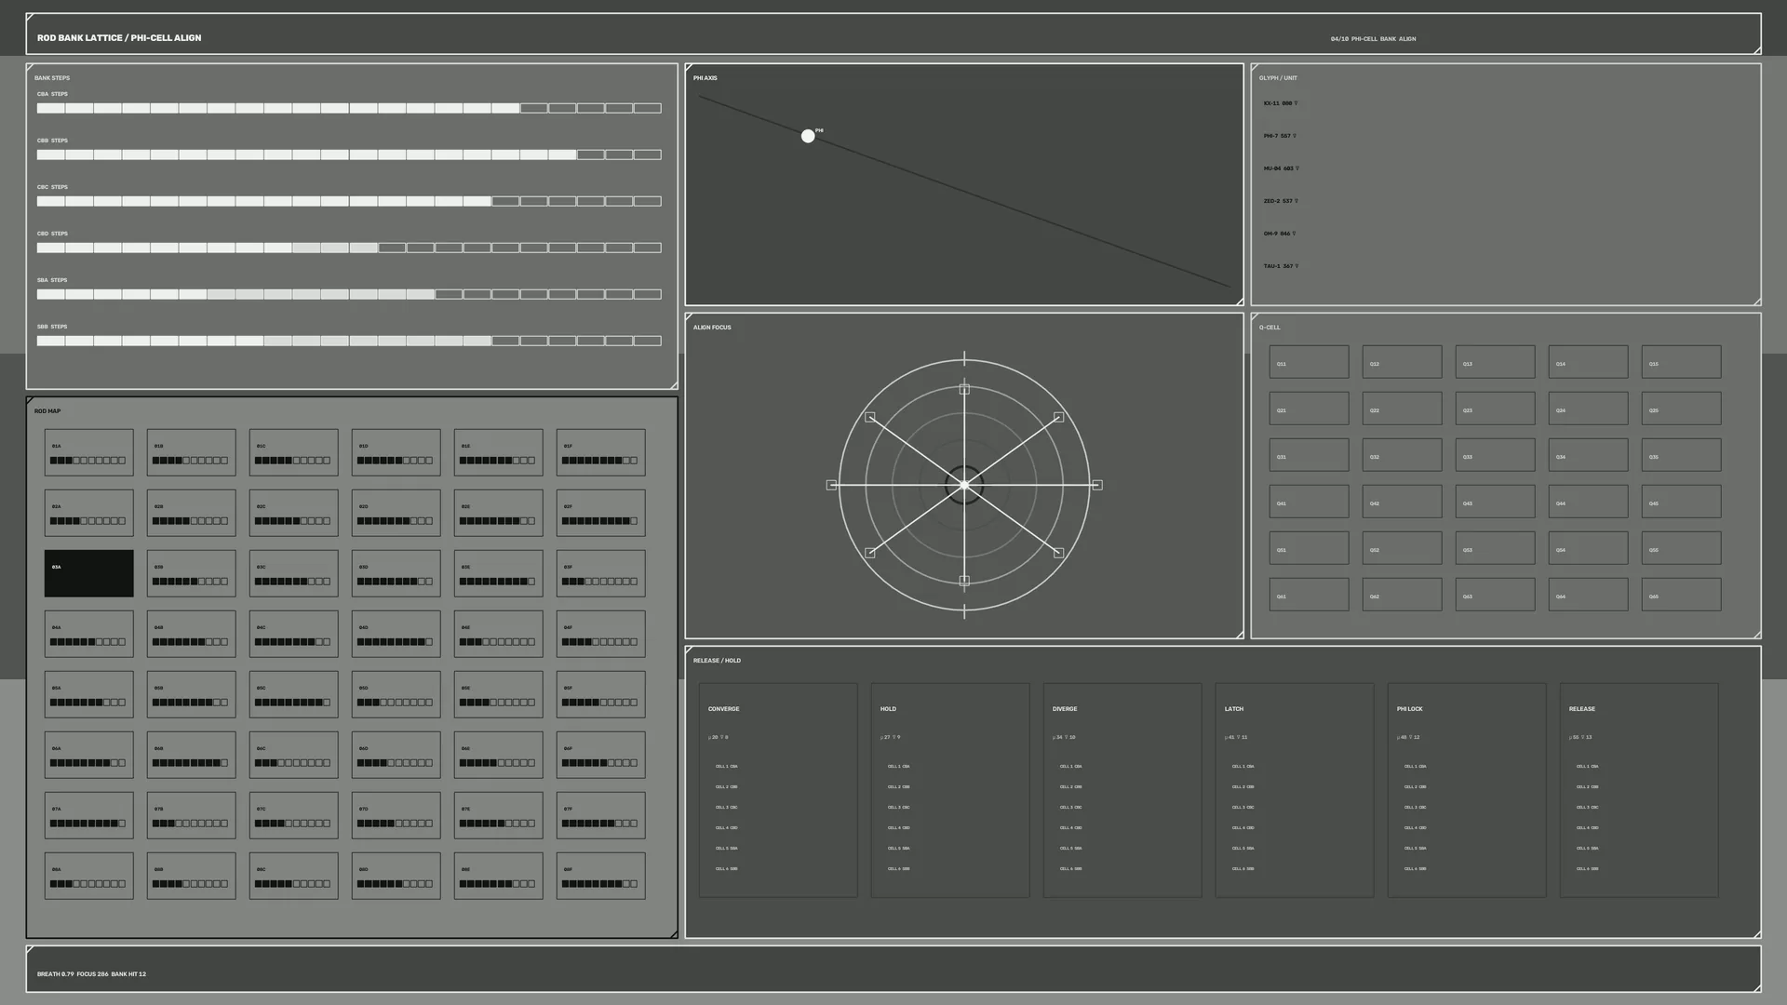
Task: Expand the TAU-1 glyph unit dropdown
Action: pyautogui.click(x=1281, y=266)
